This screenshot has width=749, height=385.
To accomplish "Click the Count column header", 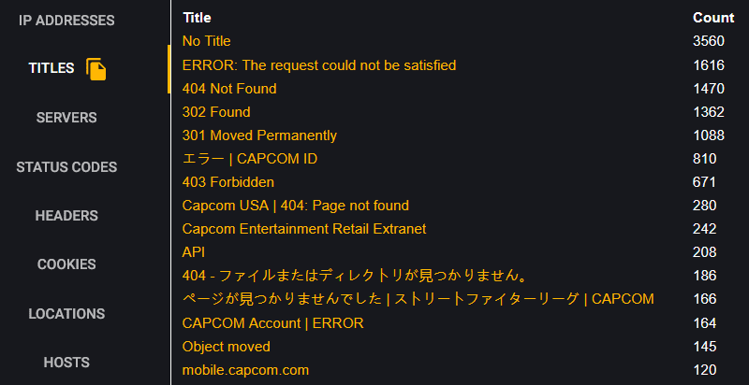I will point(713,18).
